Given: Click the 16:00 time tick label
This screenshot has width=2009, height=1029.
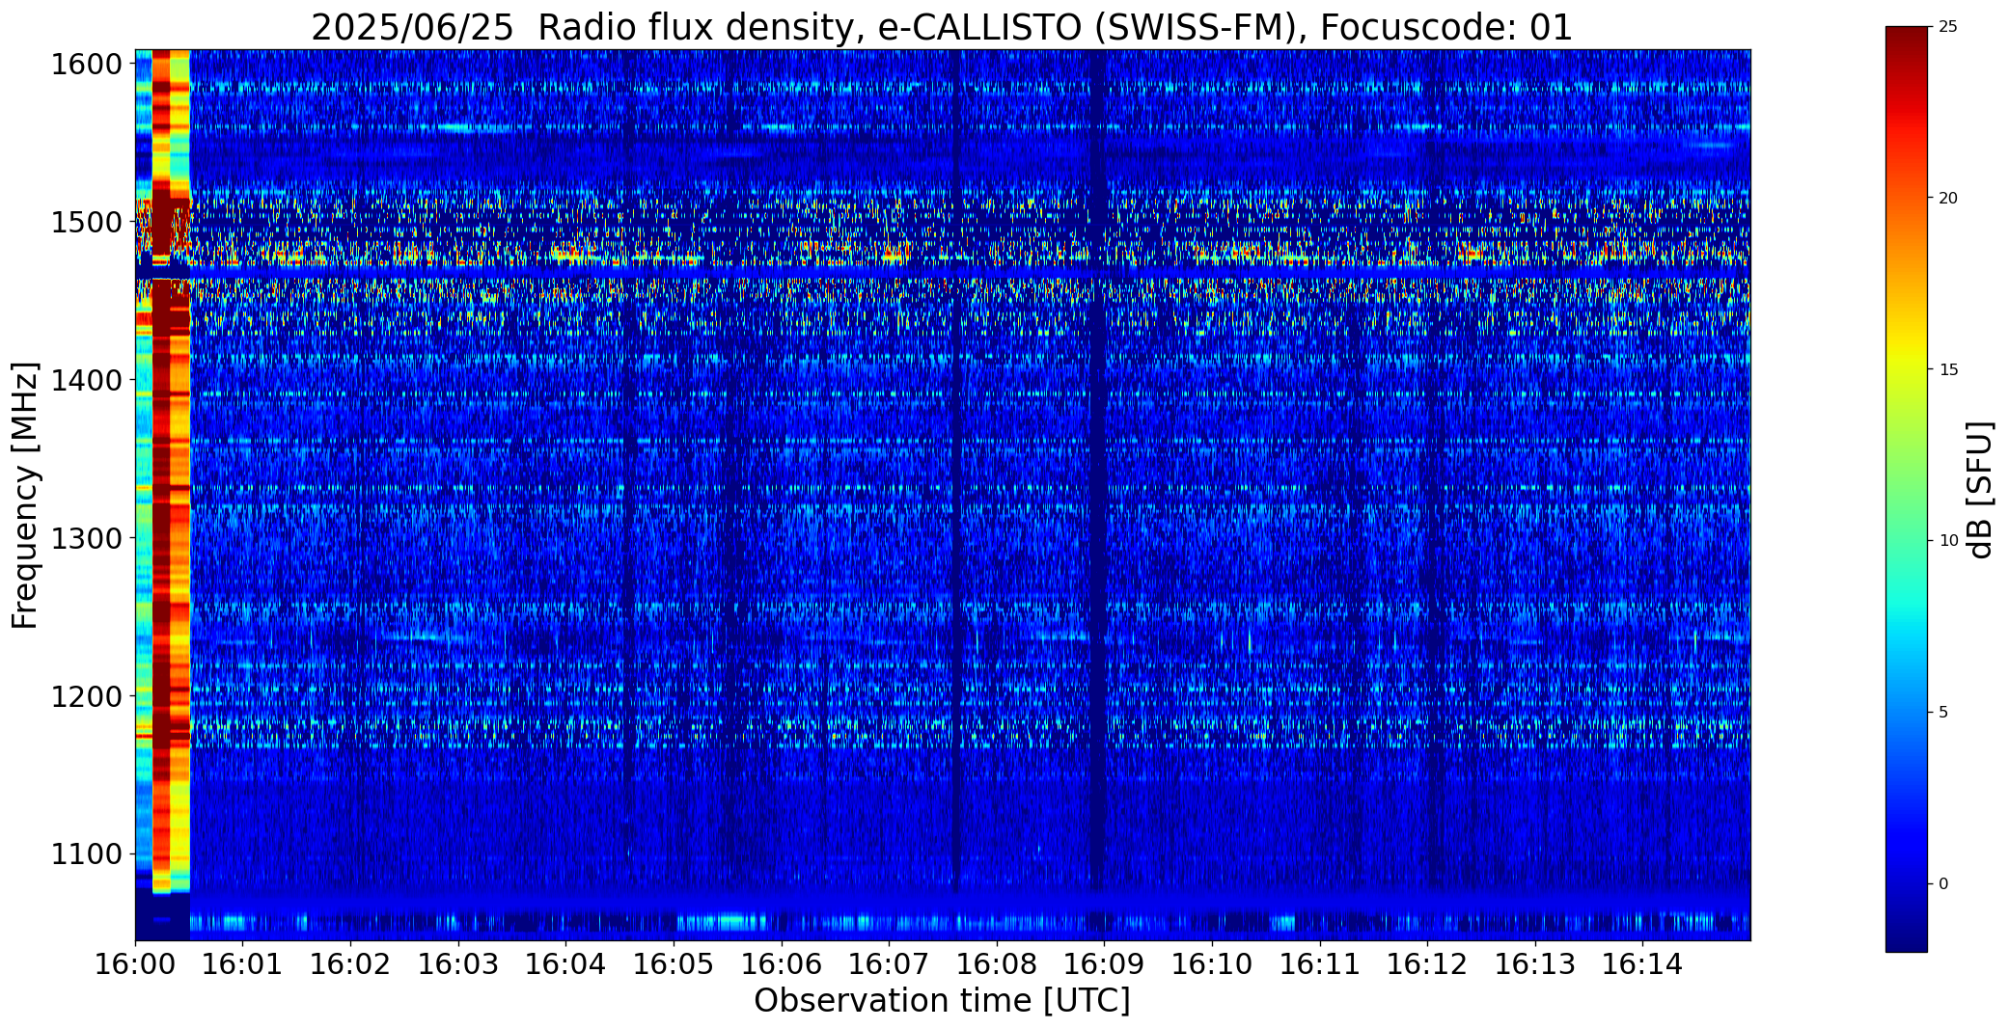Looking at the screenshot, I should tap(135, 964).
